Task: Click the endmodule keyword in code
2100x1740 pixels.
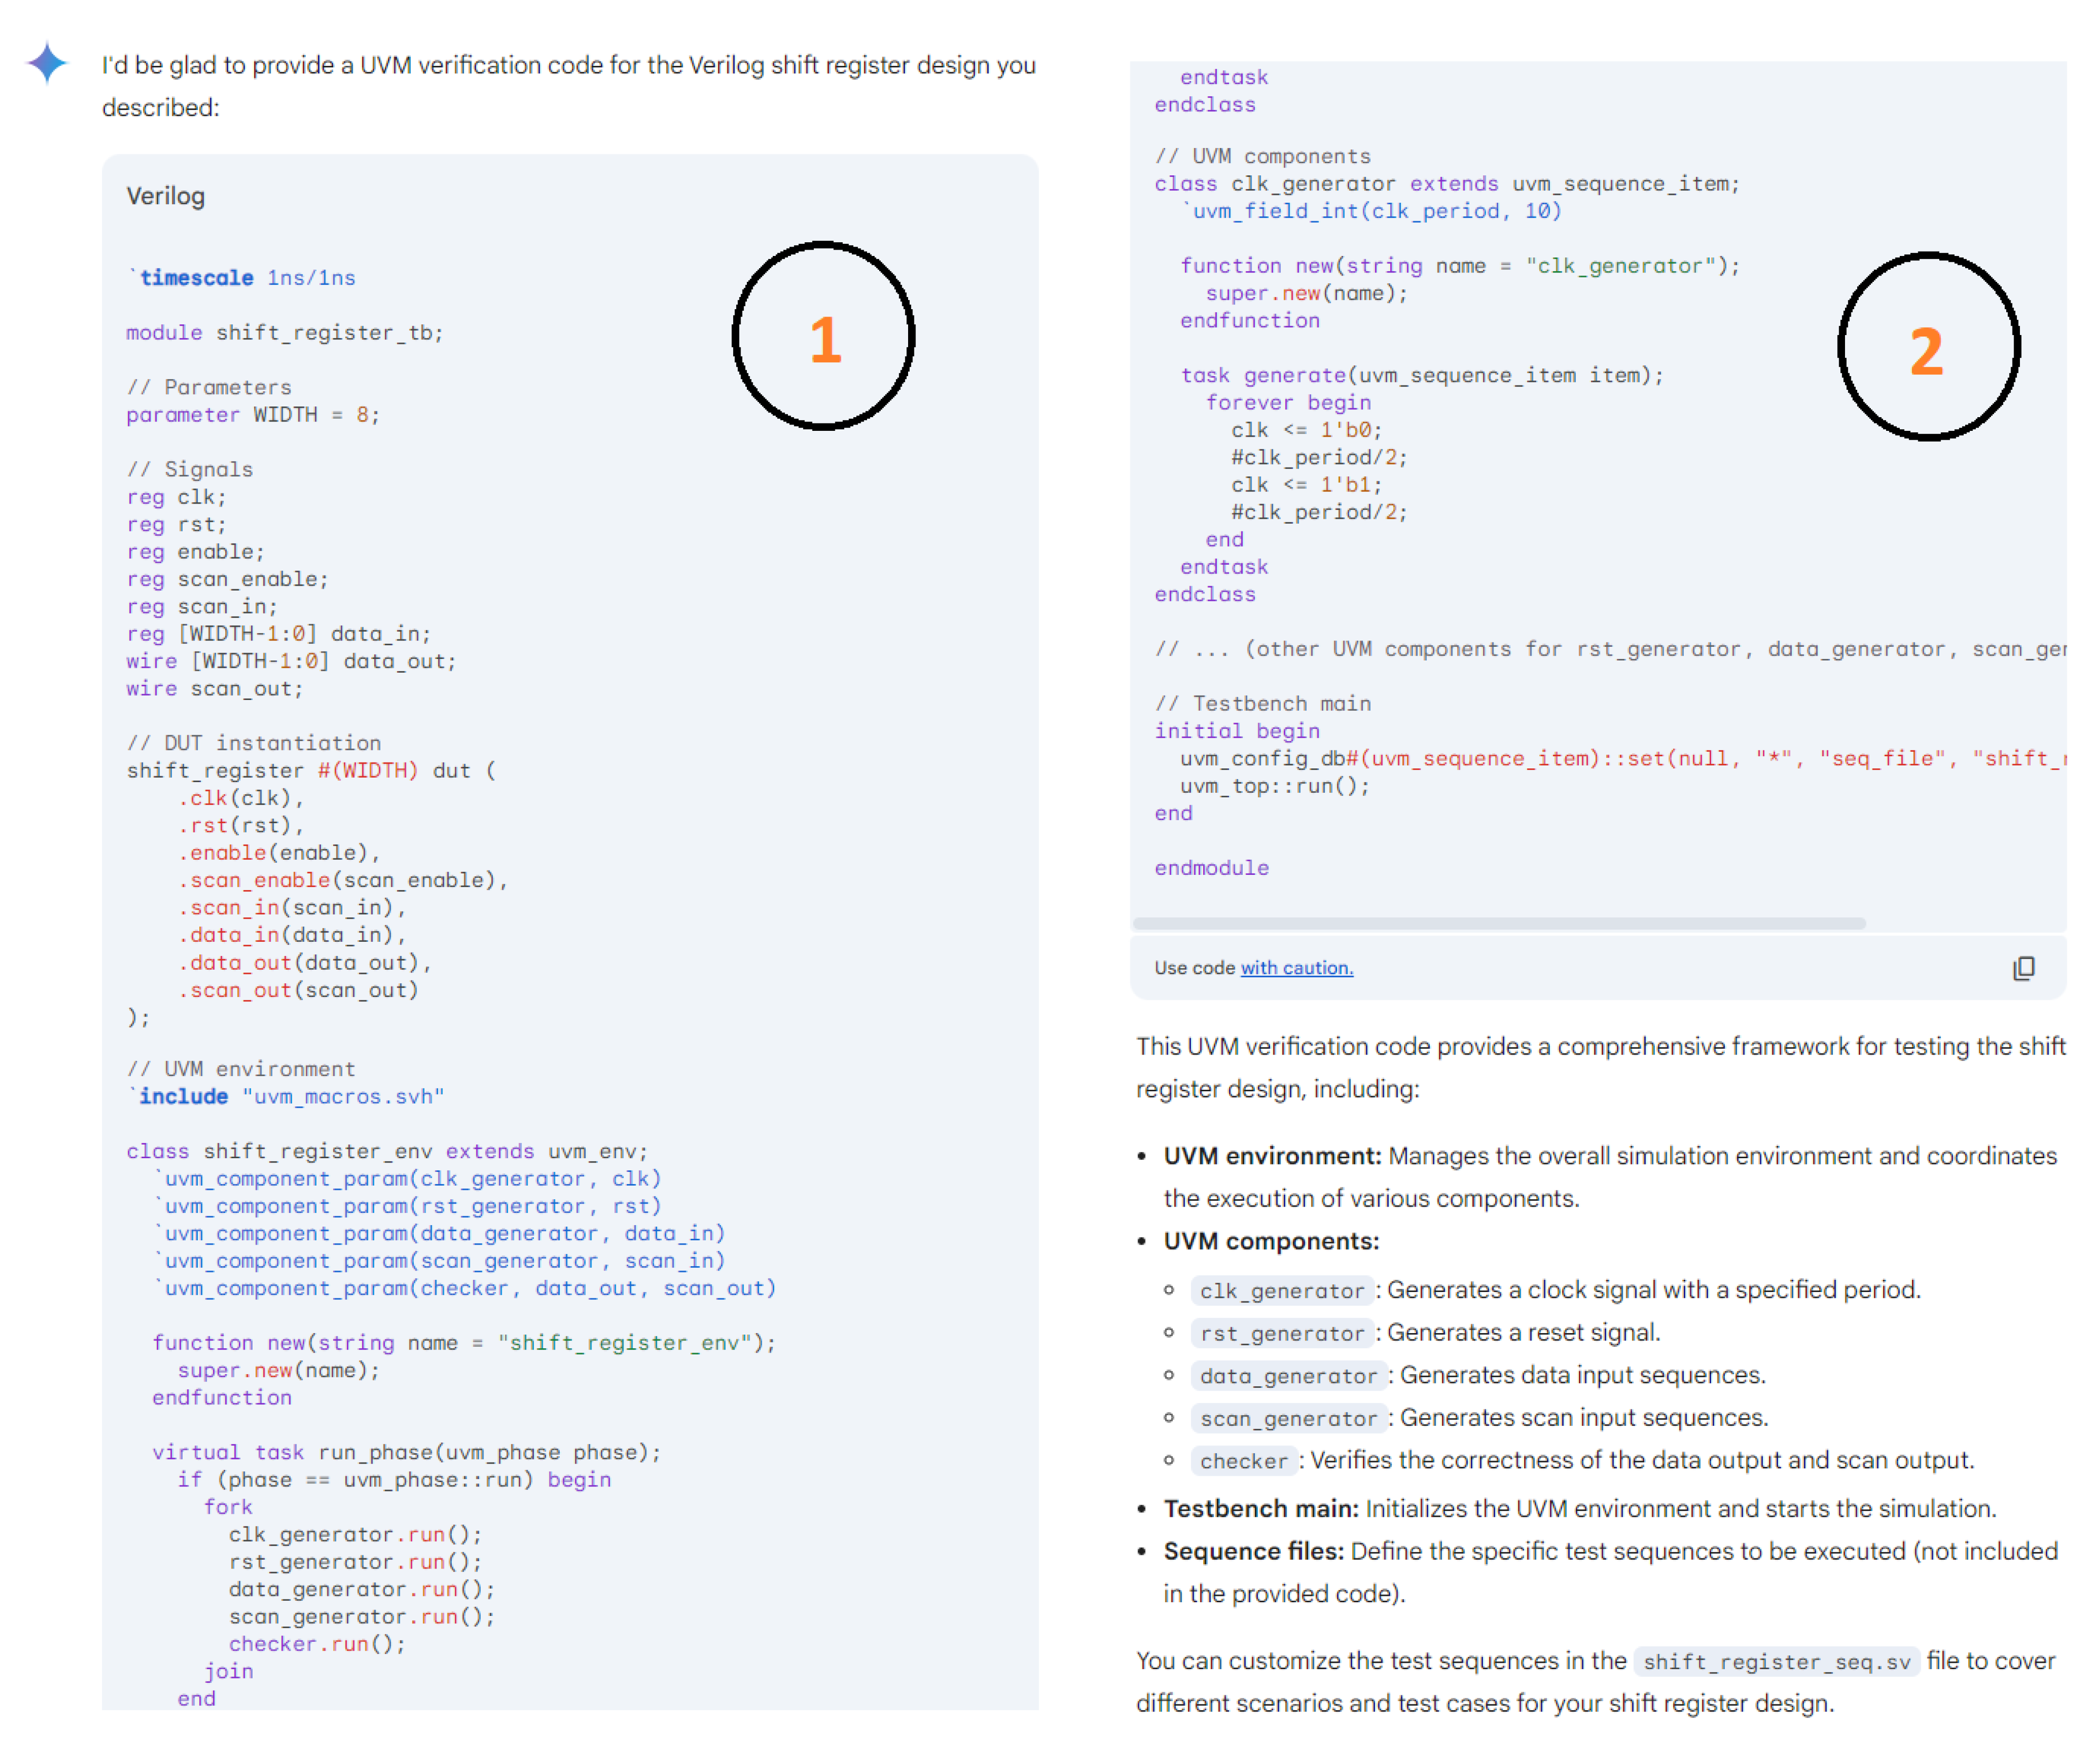Action: (x=1211, y=868)
